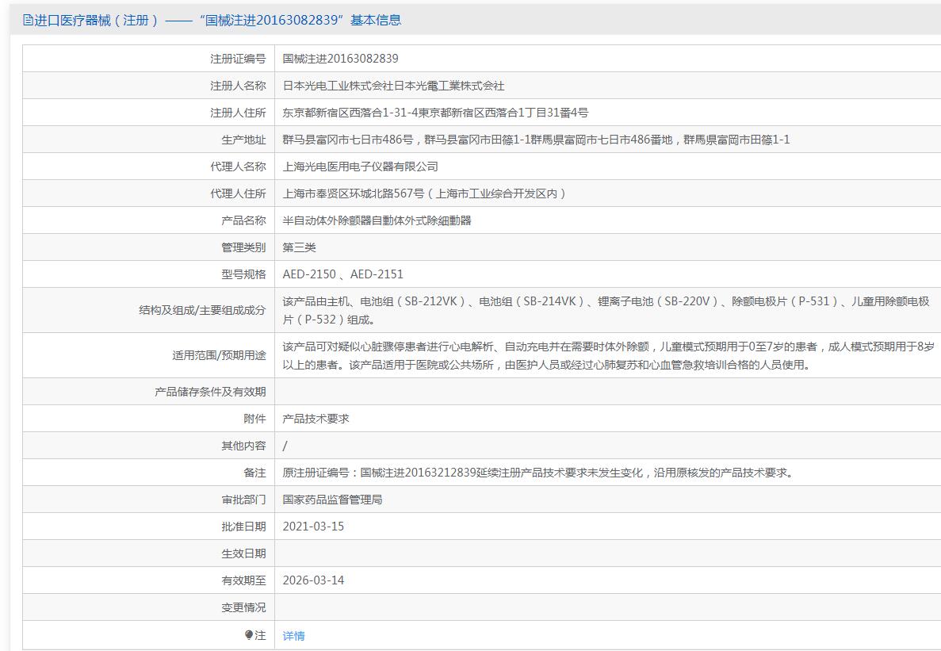This screenshot has height=651, width=941.
Task: Click the registrant name 日本光电工业株式会社
Action: coord(393,86)
